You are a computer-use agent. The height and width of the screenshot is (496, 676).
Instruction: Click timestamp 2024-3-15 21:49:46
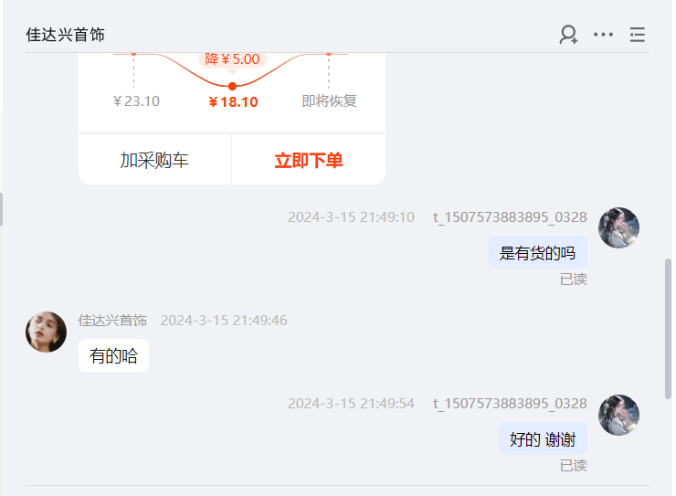click(224, 321)
